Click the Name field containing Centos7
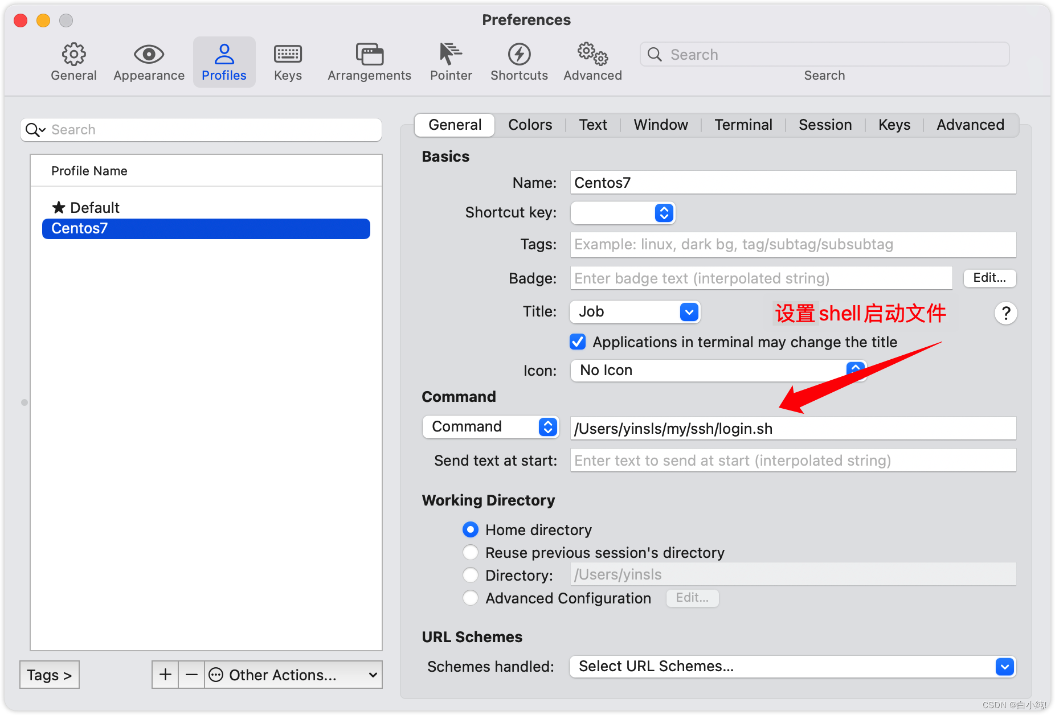This screenshot has width=1055, height=715. click(x=793, y=183)
